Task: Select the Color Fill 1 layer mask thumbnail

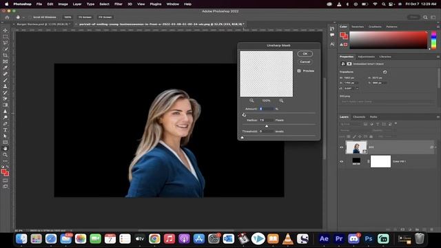Action: pyautogui.click(x=380, y=161)
